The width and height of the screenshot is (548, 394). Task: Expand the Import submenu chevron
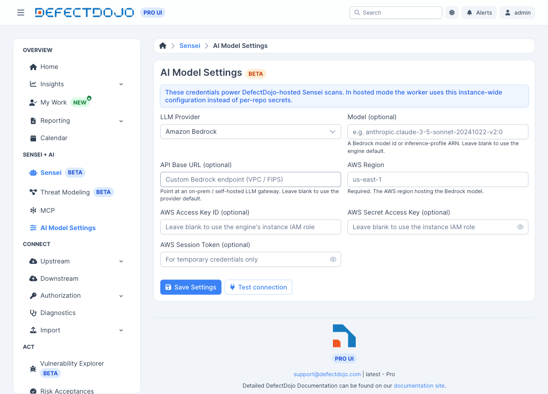pyautogui.click(x=121, y=330)
